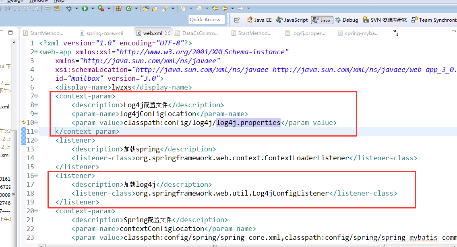This screenshot has width=457, height=247.
Task: Switch to the DataCsContro... tab
Action: pyautogui.click(x=197, y=33)
